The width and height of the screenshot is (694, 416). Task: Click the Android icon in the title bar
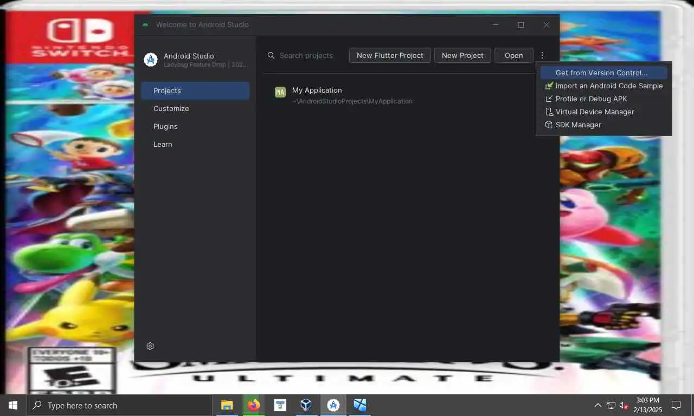coord(145,25)
